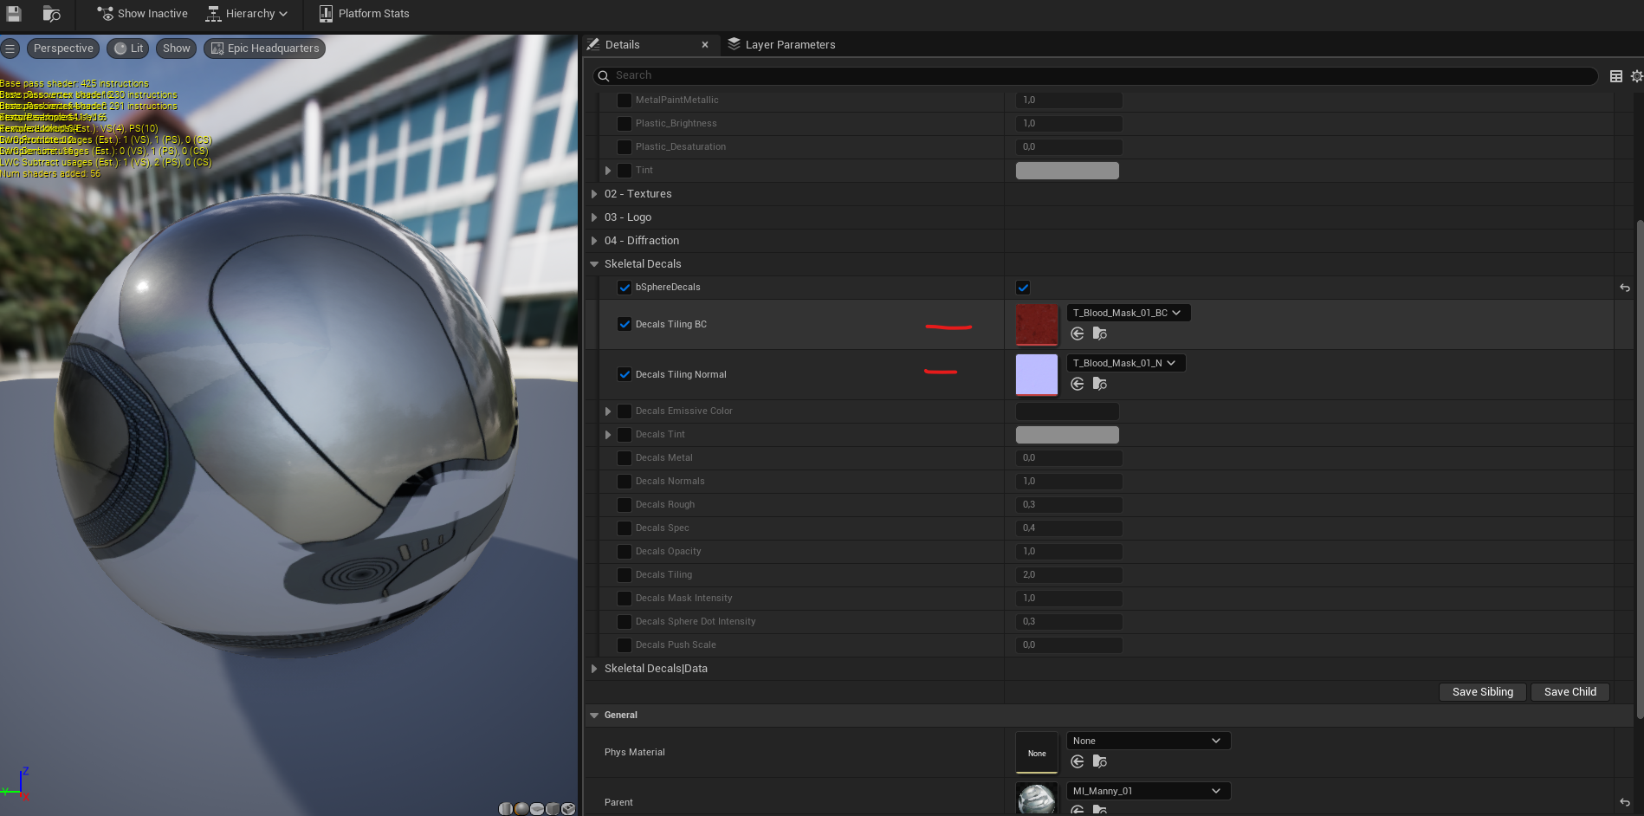Use selected asset for Phys Material

[x=1078, y=761]
